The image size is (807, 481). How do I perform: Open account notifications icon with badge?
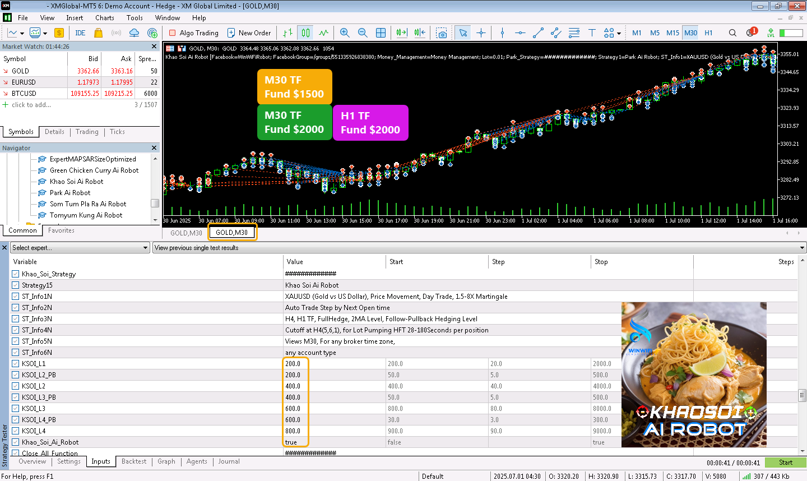click(752, 33)
